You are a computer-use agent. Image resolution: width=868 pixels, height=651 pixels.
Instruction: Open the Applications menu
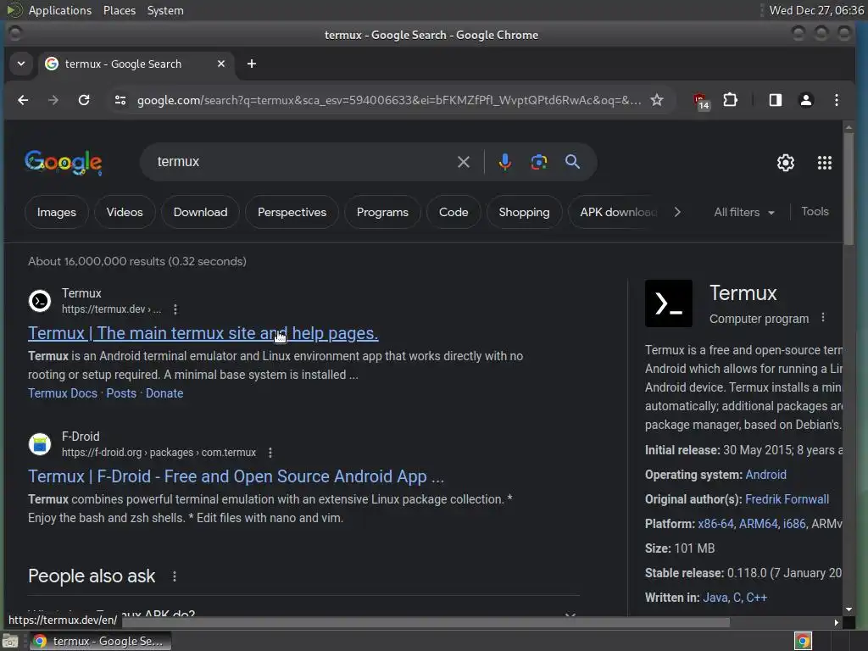[x=60, y=10]
